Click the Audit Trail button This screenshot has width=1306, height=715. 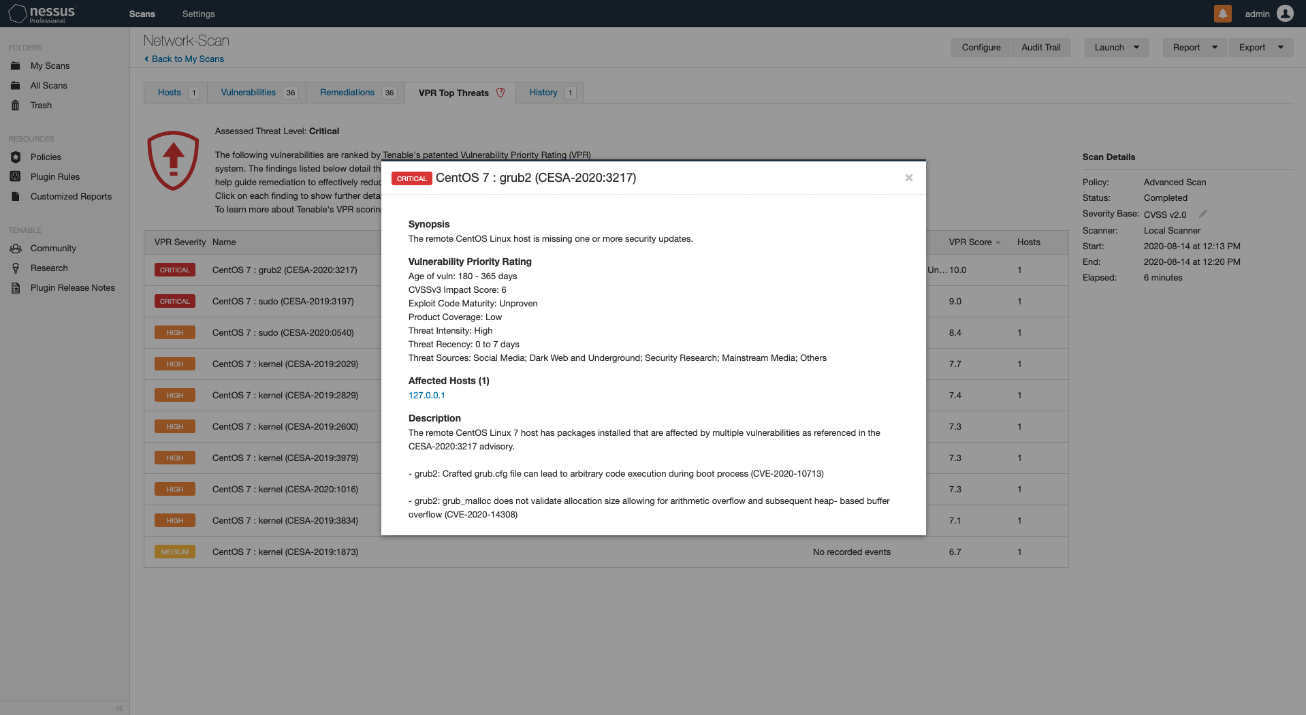click(1041, 48)
